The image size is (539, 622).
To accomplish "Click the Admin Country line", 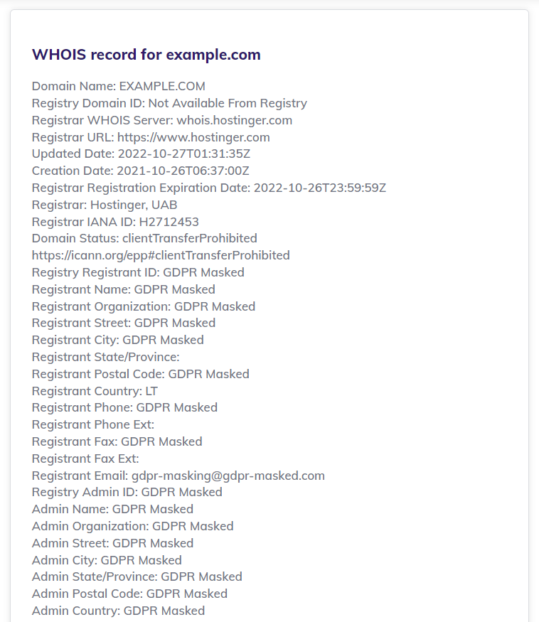I will [118, 611].
